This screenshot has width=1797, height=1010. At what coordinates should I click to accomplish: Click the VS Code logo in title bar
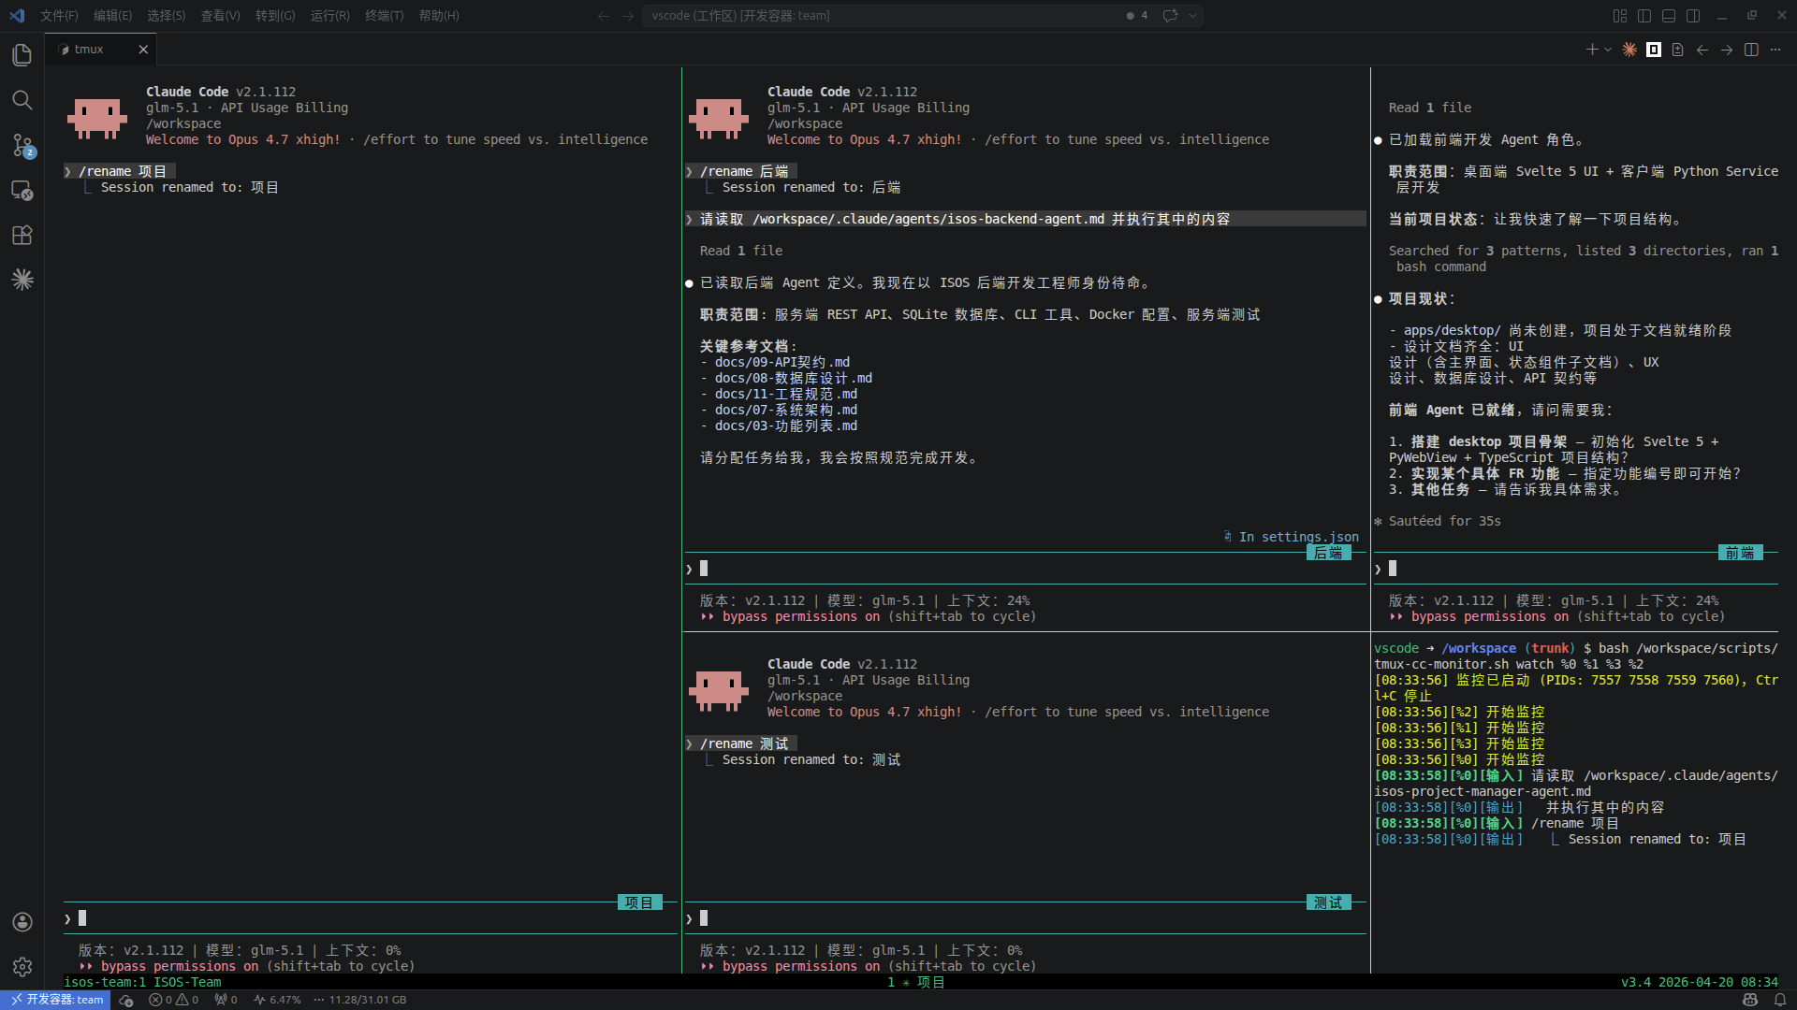(18, 16)
